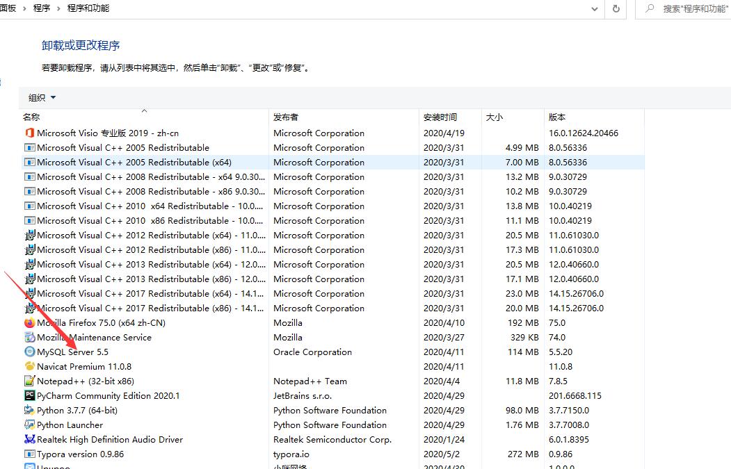Select Python Launcher entry name
The height and width of the screenshot is (469, 731).
(70, 425)
